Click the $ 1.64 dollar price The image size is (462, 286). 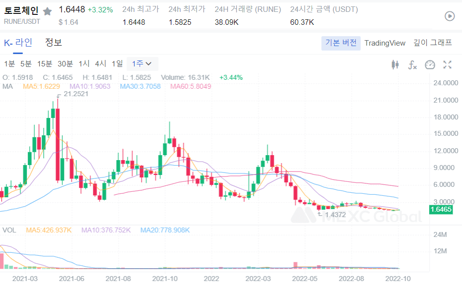point(69,22)
